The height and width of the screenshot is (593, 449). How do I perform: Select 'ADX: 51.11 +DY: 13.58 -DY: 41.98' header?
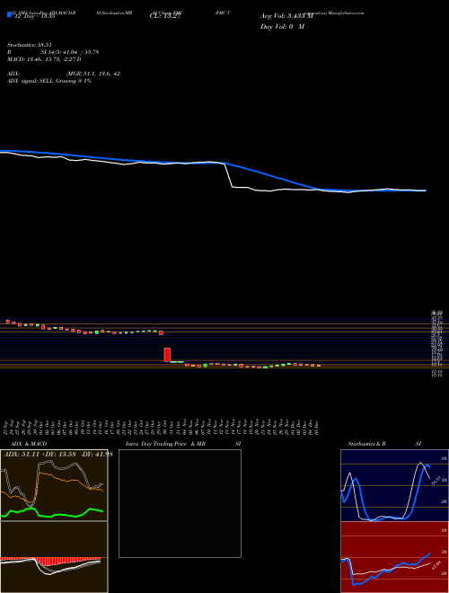(x=57, y=455)
